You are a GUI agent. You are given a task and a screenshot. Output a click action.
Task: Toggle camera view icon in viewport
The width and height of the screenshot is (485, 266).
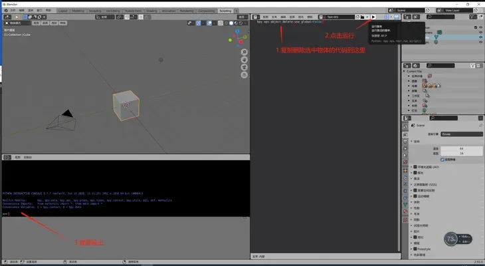244,67
